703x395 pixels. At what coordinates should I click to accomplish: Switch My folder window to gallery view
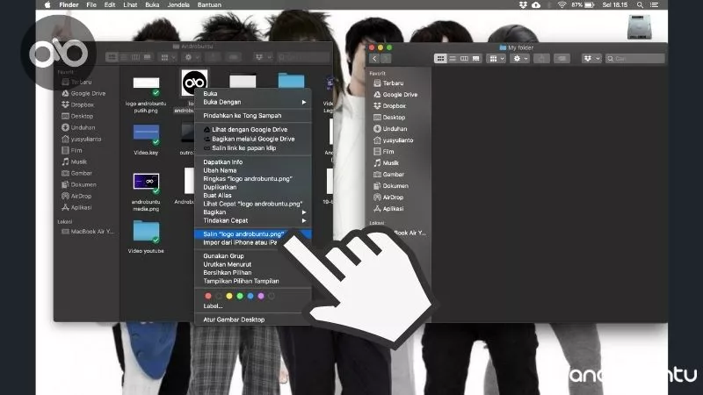476,59
